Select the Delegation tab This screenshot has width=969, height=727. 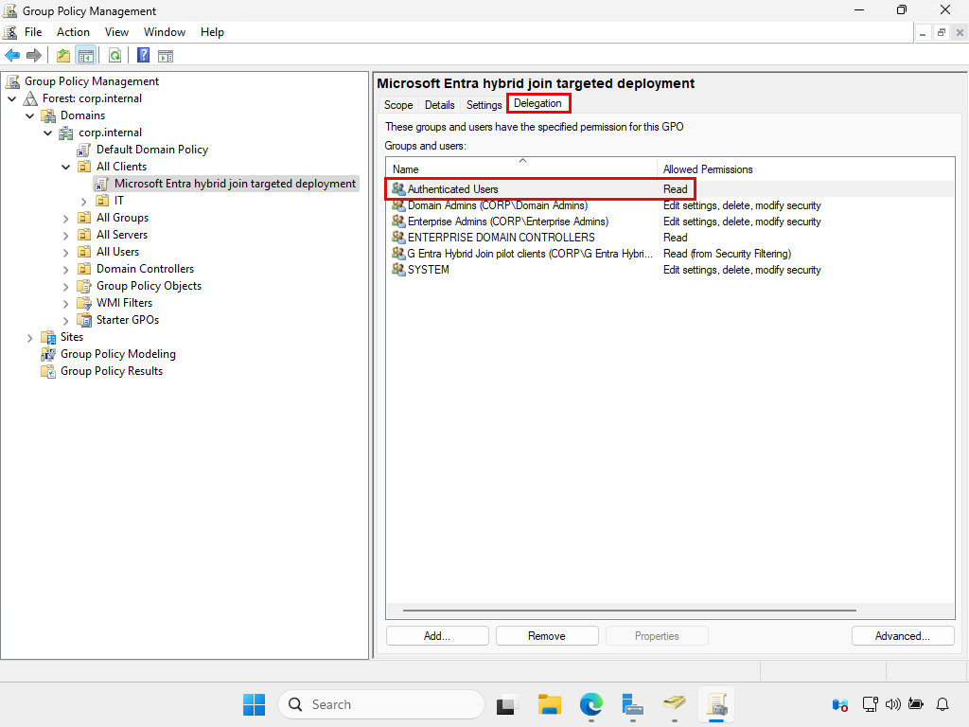pos(537,103)
